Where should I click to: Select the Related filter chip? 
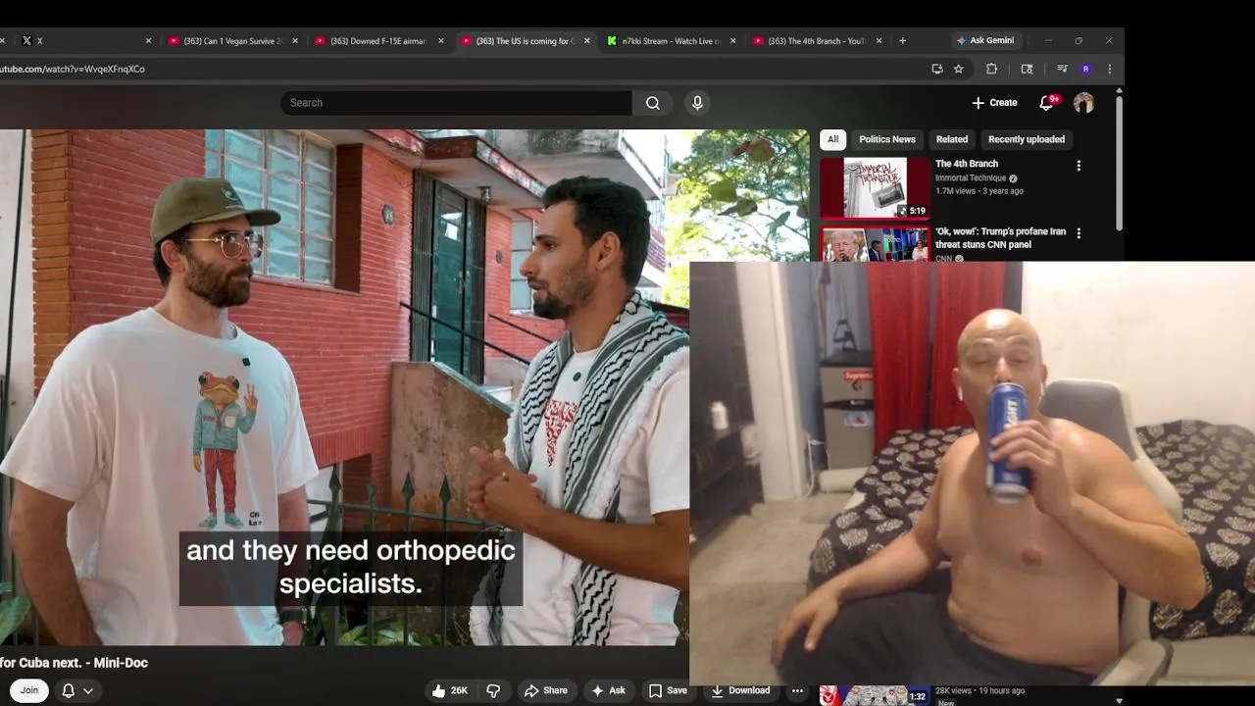952,139
